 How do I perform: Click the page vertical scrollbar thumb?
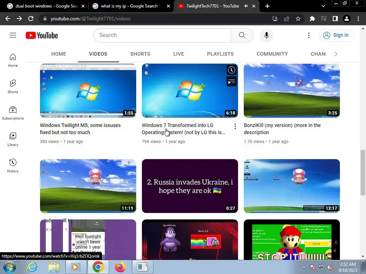click(x=363, y=172)
